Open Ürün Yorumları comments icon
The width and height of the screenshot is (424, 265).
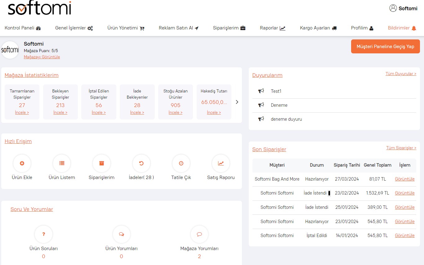(x=121, y=234)
